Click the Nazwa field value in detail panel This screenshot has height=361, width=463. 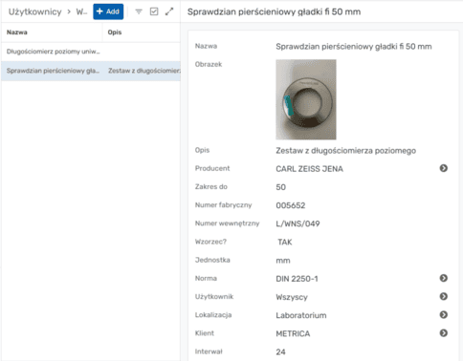point(354,47)
